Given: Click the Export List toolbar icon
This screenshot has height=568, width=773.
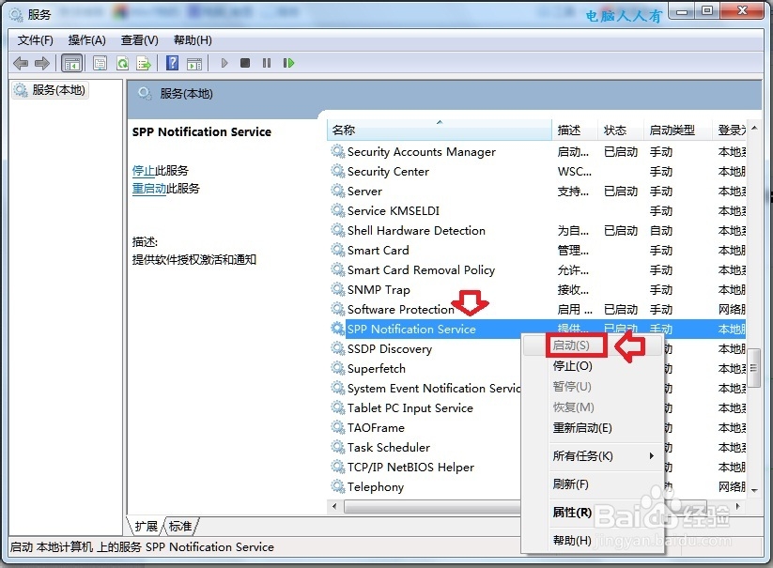Looking at the screenshot, I should click(143, 62).
